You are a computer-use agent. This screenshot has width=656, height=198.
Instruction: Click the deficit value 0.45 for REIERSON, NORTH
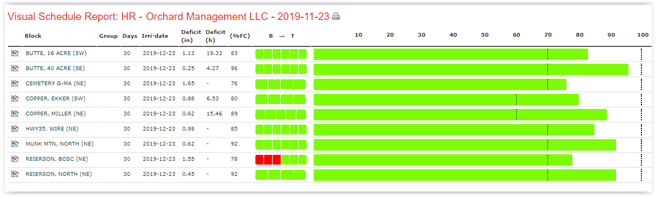pyautogui.click(x=188, y=174)
